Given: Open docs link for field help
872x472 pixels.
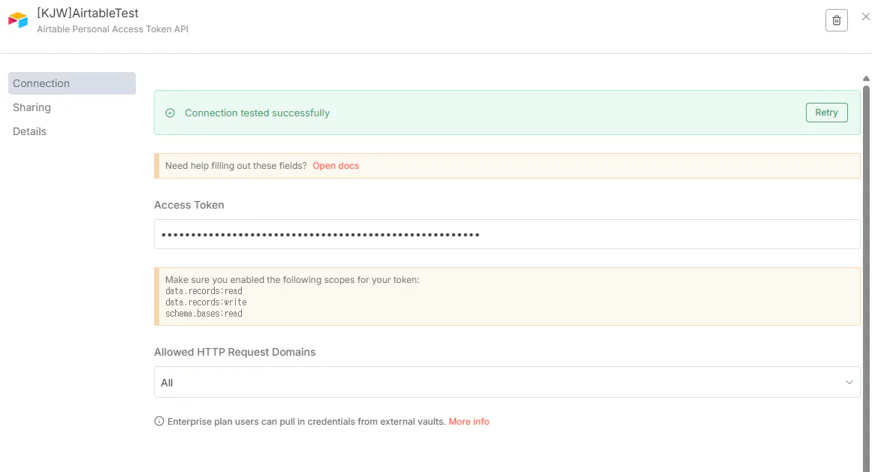Looking at the screenshot, I should click(335, 166).
